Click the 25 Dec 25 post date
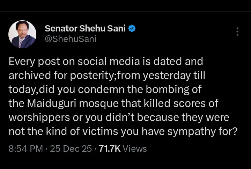This screenshot has width=251, height=169. [x=69, y=149]
